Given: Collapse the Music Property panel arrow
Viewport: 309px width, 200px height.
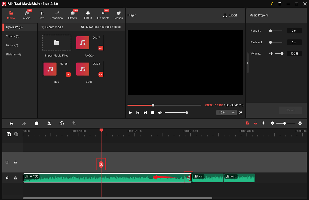Looking at the screenshot, I should (x=248, y=63).
